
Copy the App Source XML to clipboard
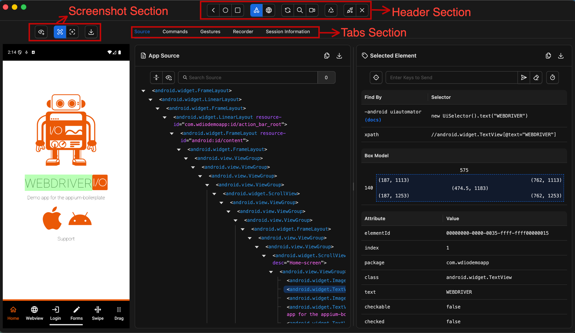pyautogui.click(x=327, y=56)
